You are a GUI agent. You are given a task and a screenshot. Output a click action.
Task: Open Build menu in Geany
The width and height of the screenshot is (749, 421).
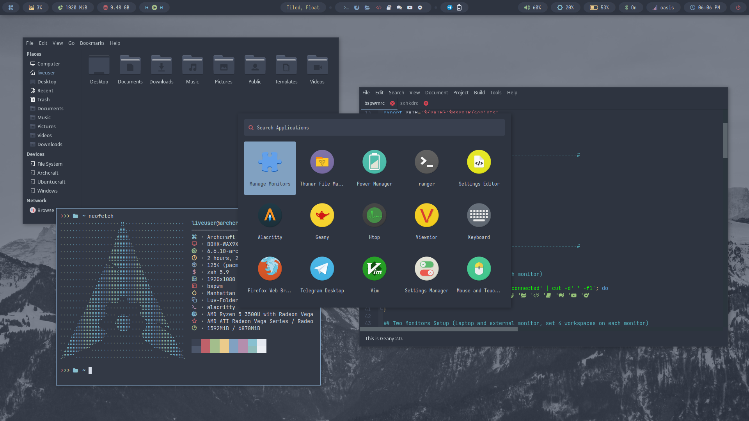(479, 93)
